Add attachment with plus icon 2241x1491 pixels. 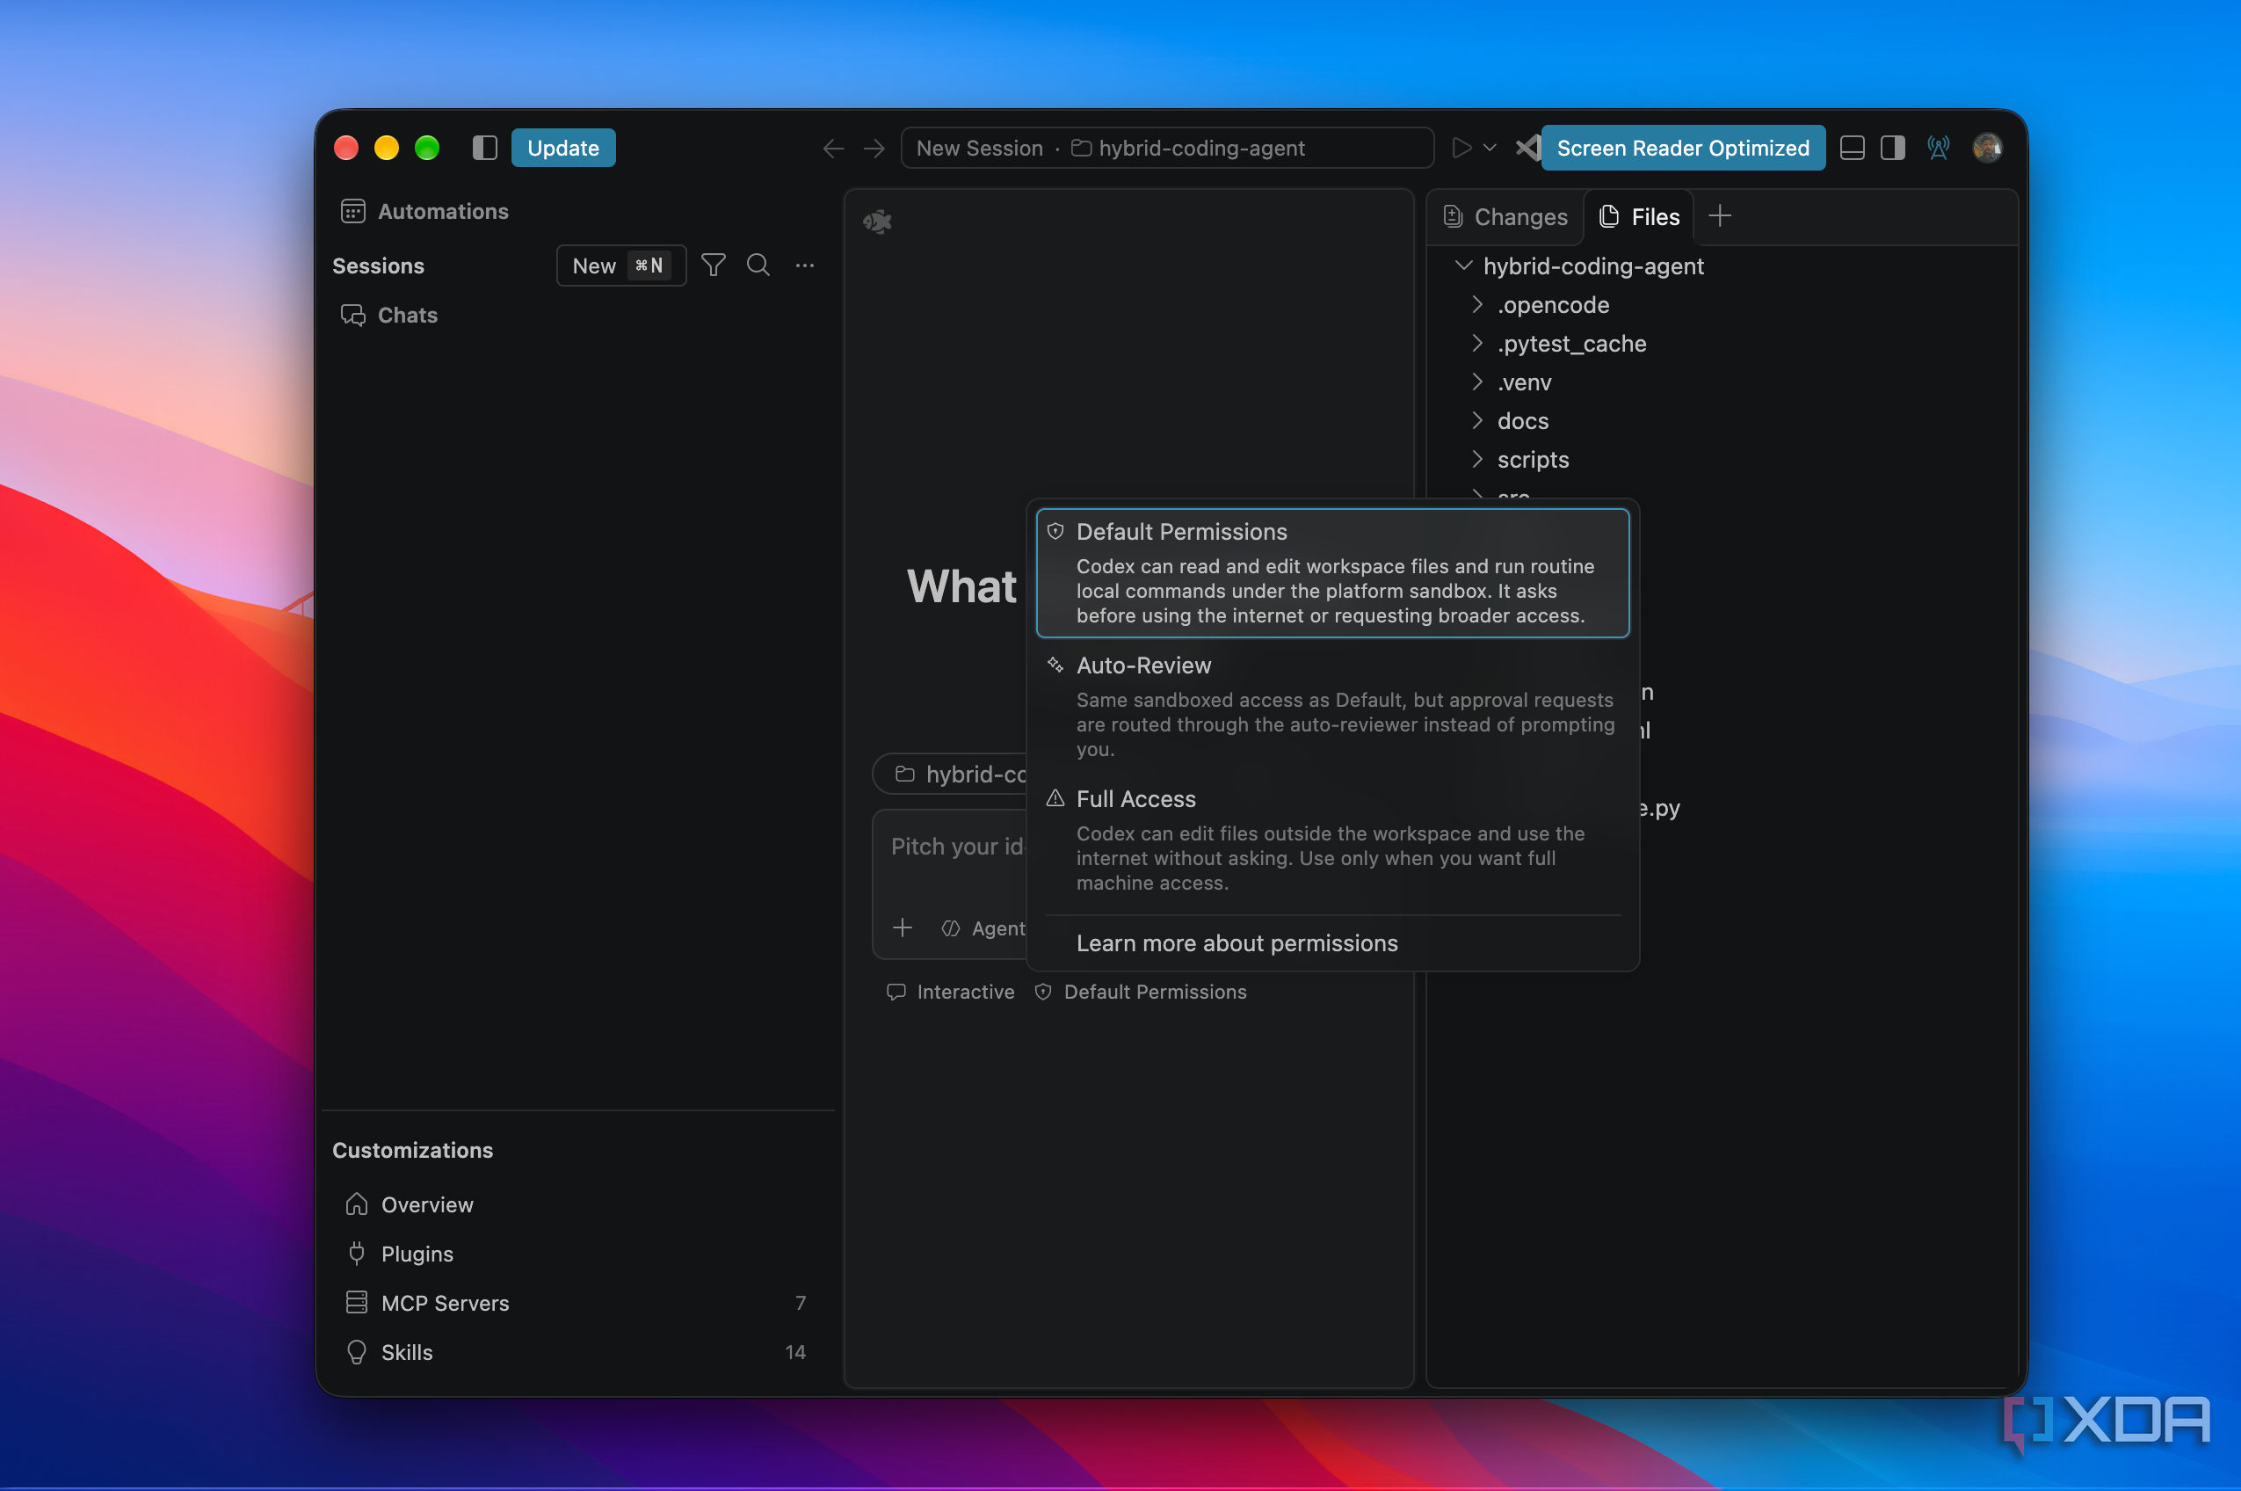[x=902, y=927]
